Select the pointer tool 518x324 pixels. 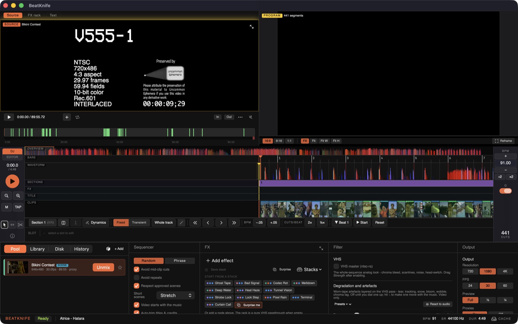coord(4,225)
